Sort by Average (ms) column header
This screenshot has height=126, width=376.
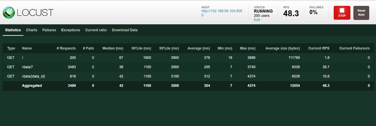(199, 48)
